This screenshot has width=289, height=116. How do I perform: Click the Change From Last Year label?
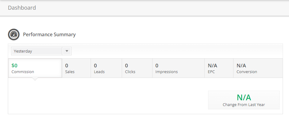point(244,105)
